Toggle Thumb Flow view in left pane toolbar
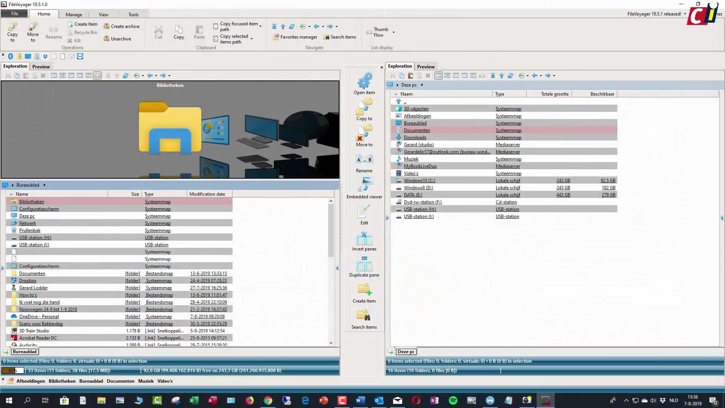The height and width of the screenshot is (408, 725). 97,76
